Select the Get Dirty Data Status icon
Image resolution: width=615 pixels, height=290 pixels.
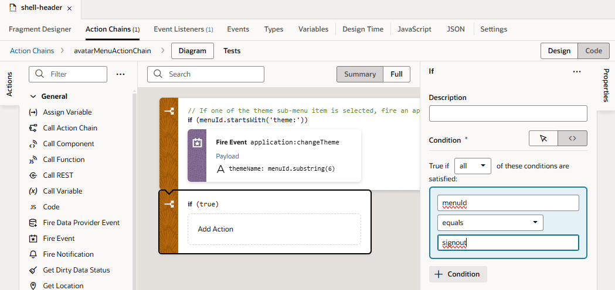pyautogui.click(x=33, y=270)
